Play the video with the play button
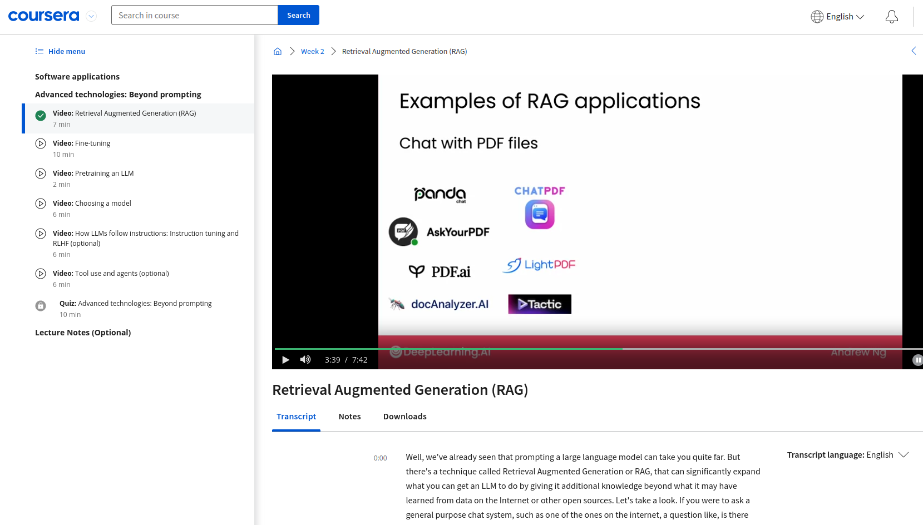This screenshot has width=923, height=525. tap(285, 360)
